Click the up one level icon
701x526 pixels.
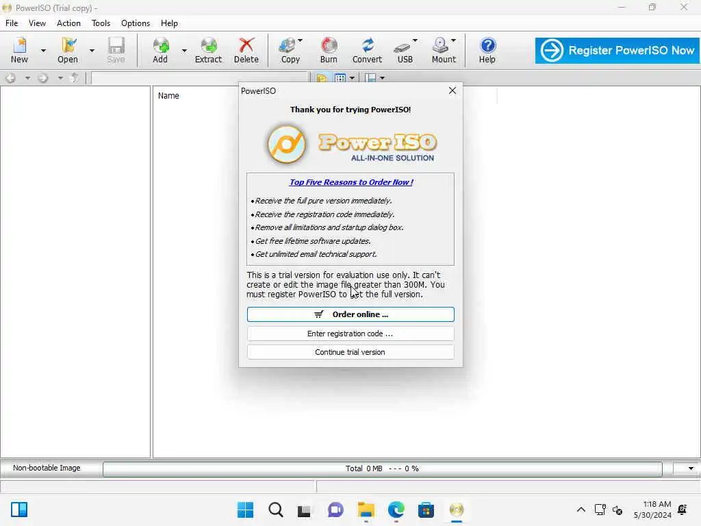pyautogui.click(x=75, y=78)
